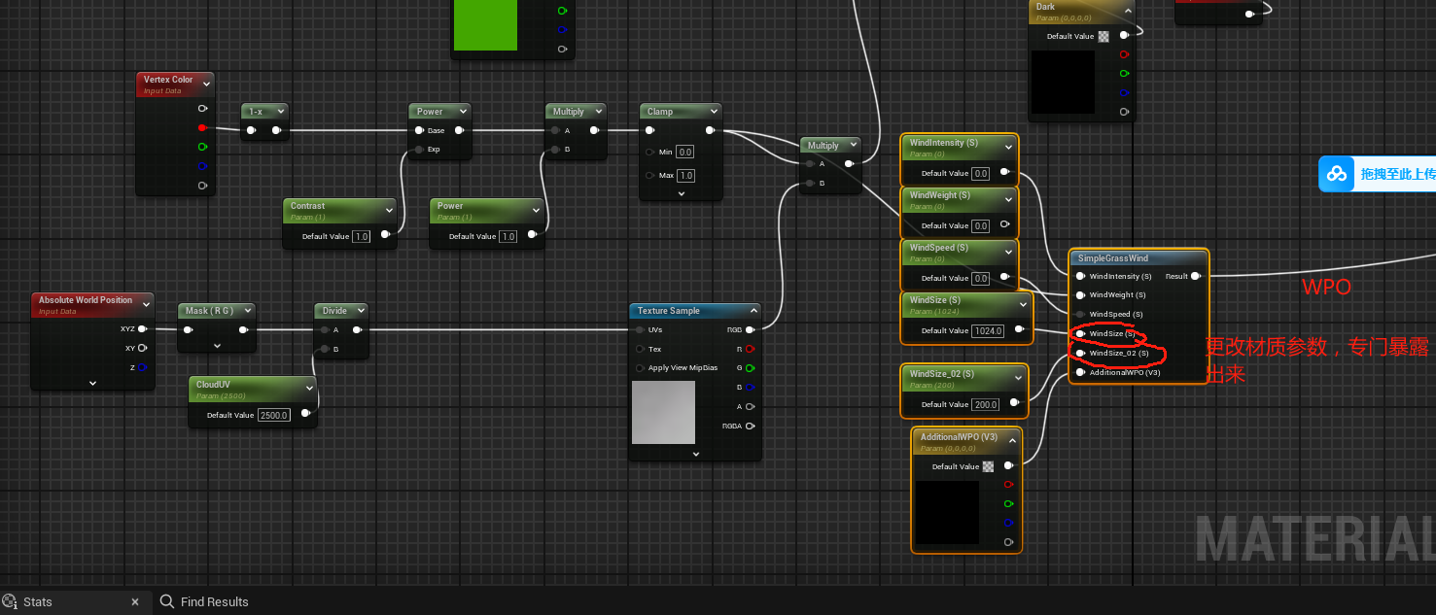Switch to the Stats tab
This screenshot has width=1436, height=615.
(38, 601)
